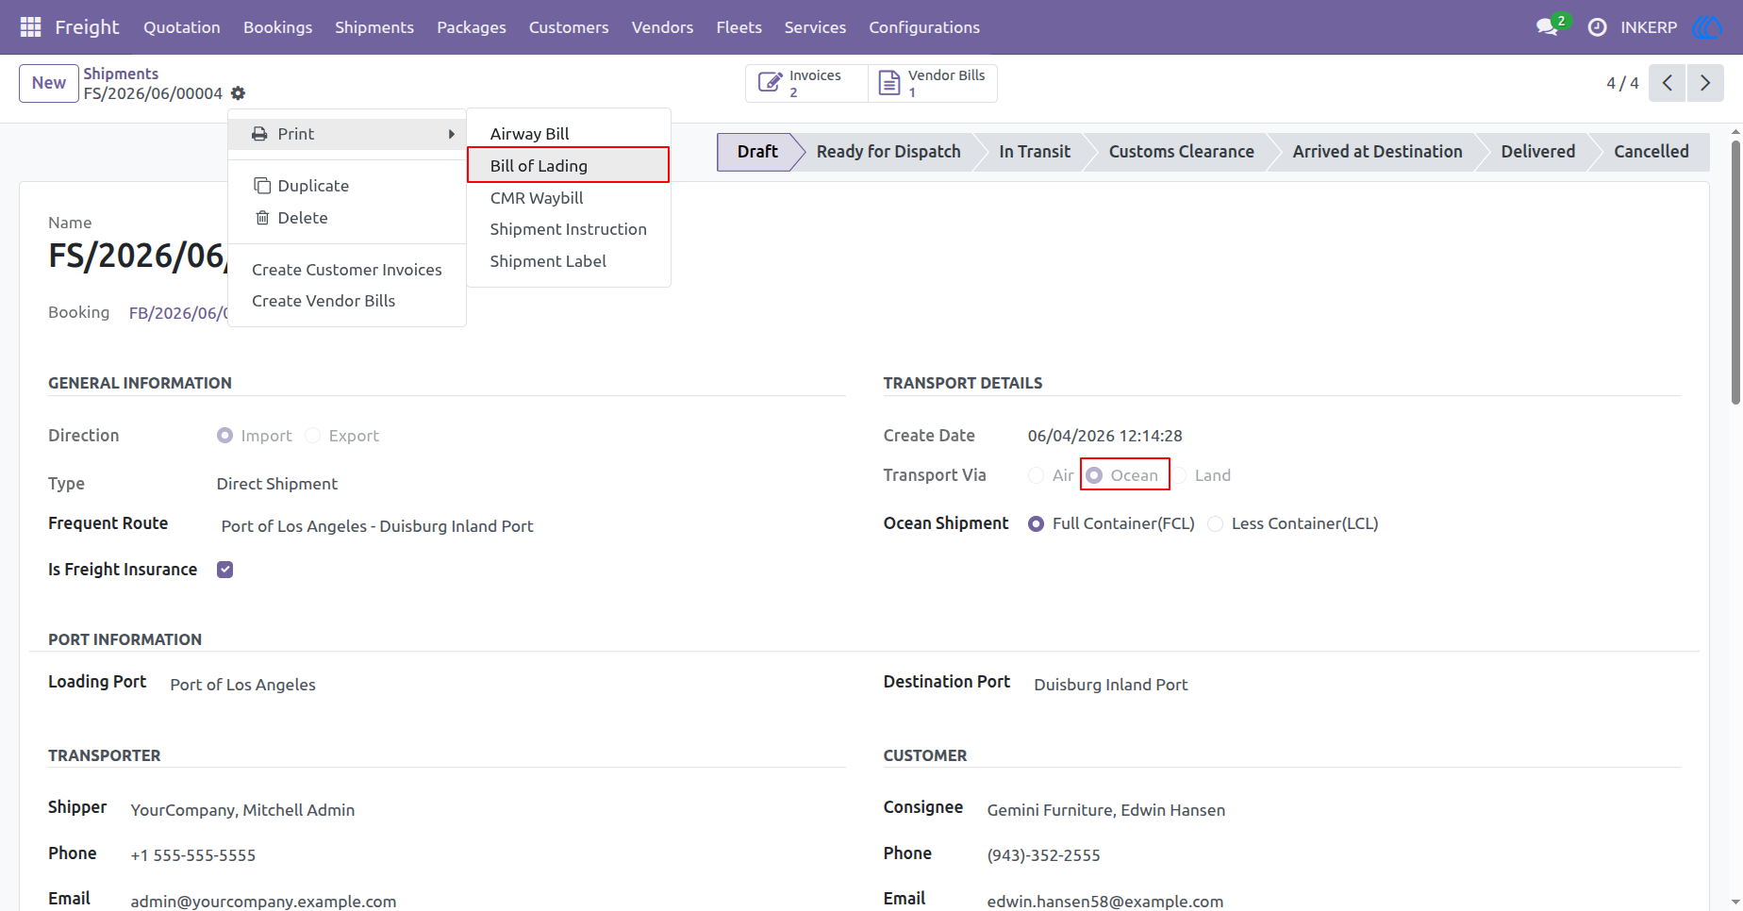The height and width of the screenshot is (911, 1743).
Task: Select Airway Bill print option
Action: pyautogui.click(x=569, y=134)
